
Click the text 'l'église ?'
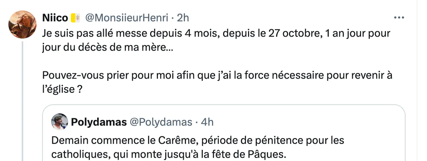(x=63, y=89)
